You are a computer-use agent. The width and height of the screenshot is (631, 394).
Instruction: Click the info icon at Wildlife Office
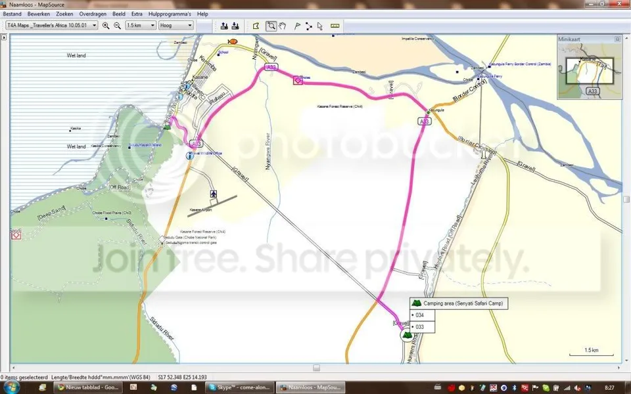pos(190,156)
